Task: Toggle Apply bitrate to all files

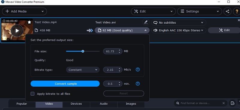Action: [32, 94]
